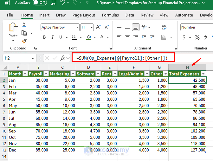Set Middle Align vertical alignment
This screenshot has width=213, height=161.
pos(127,27)
